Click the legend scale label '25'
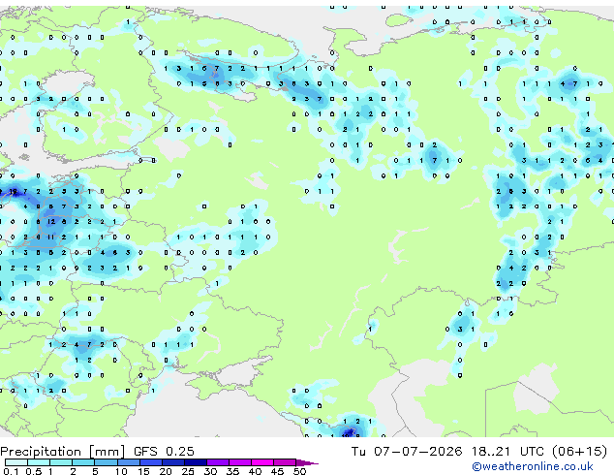The width and height of the screenshot is (614, 475). pos(188,471)
